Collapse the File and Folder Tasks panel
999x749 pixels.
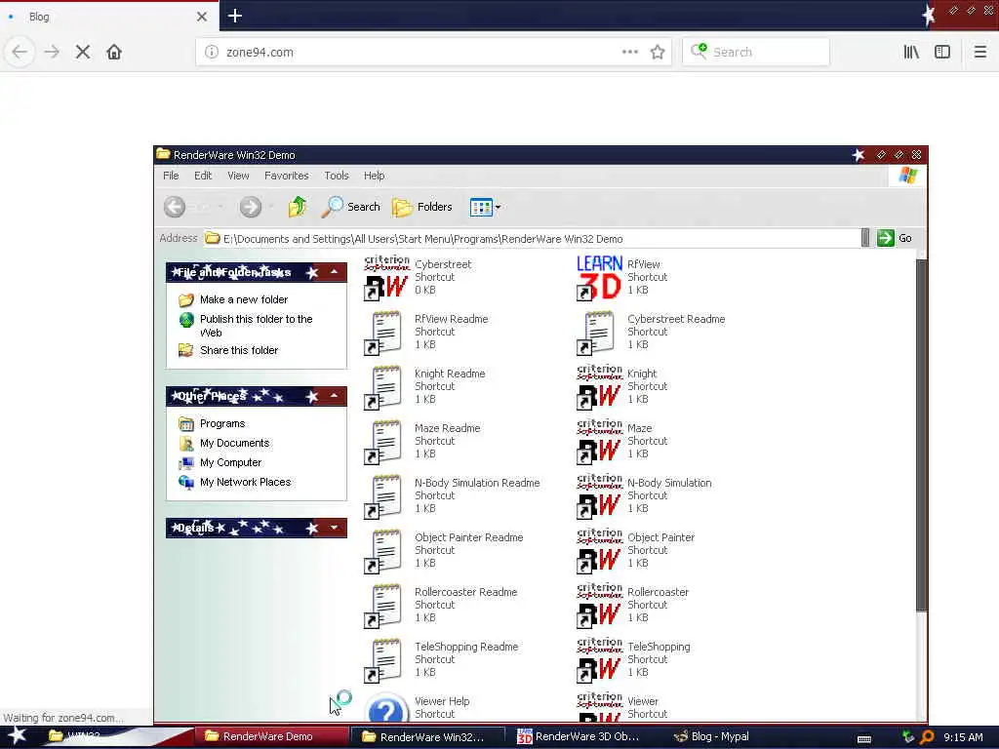point(334,272)
